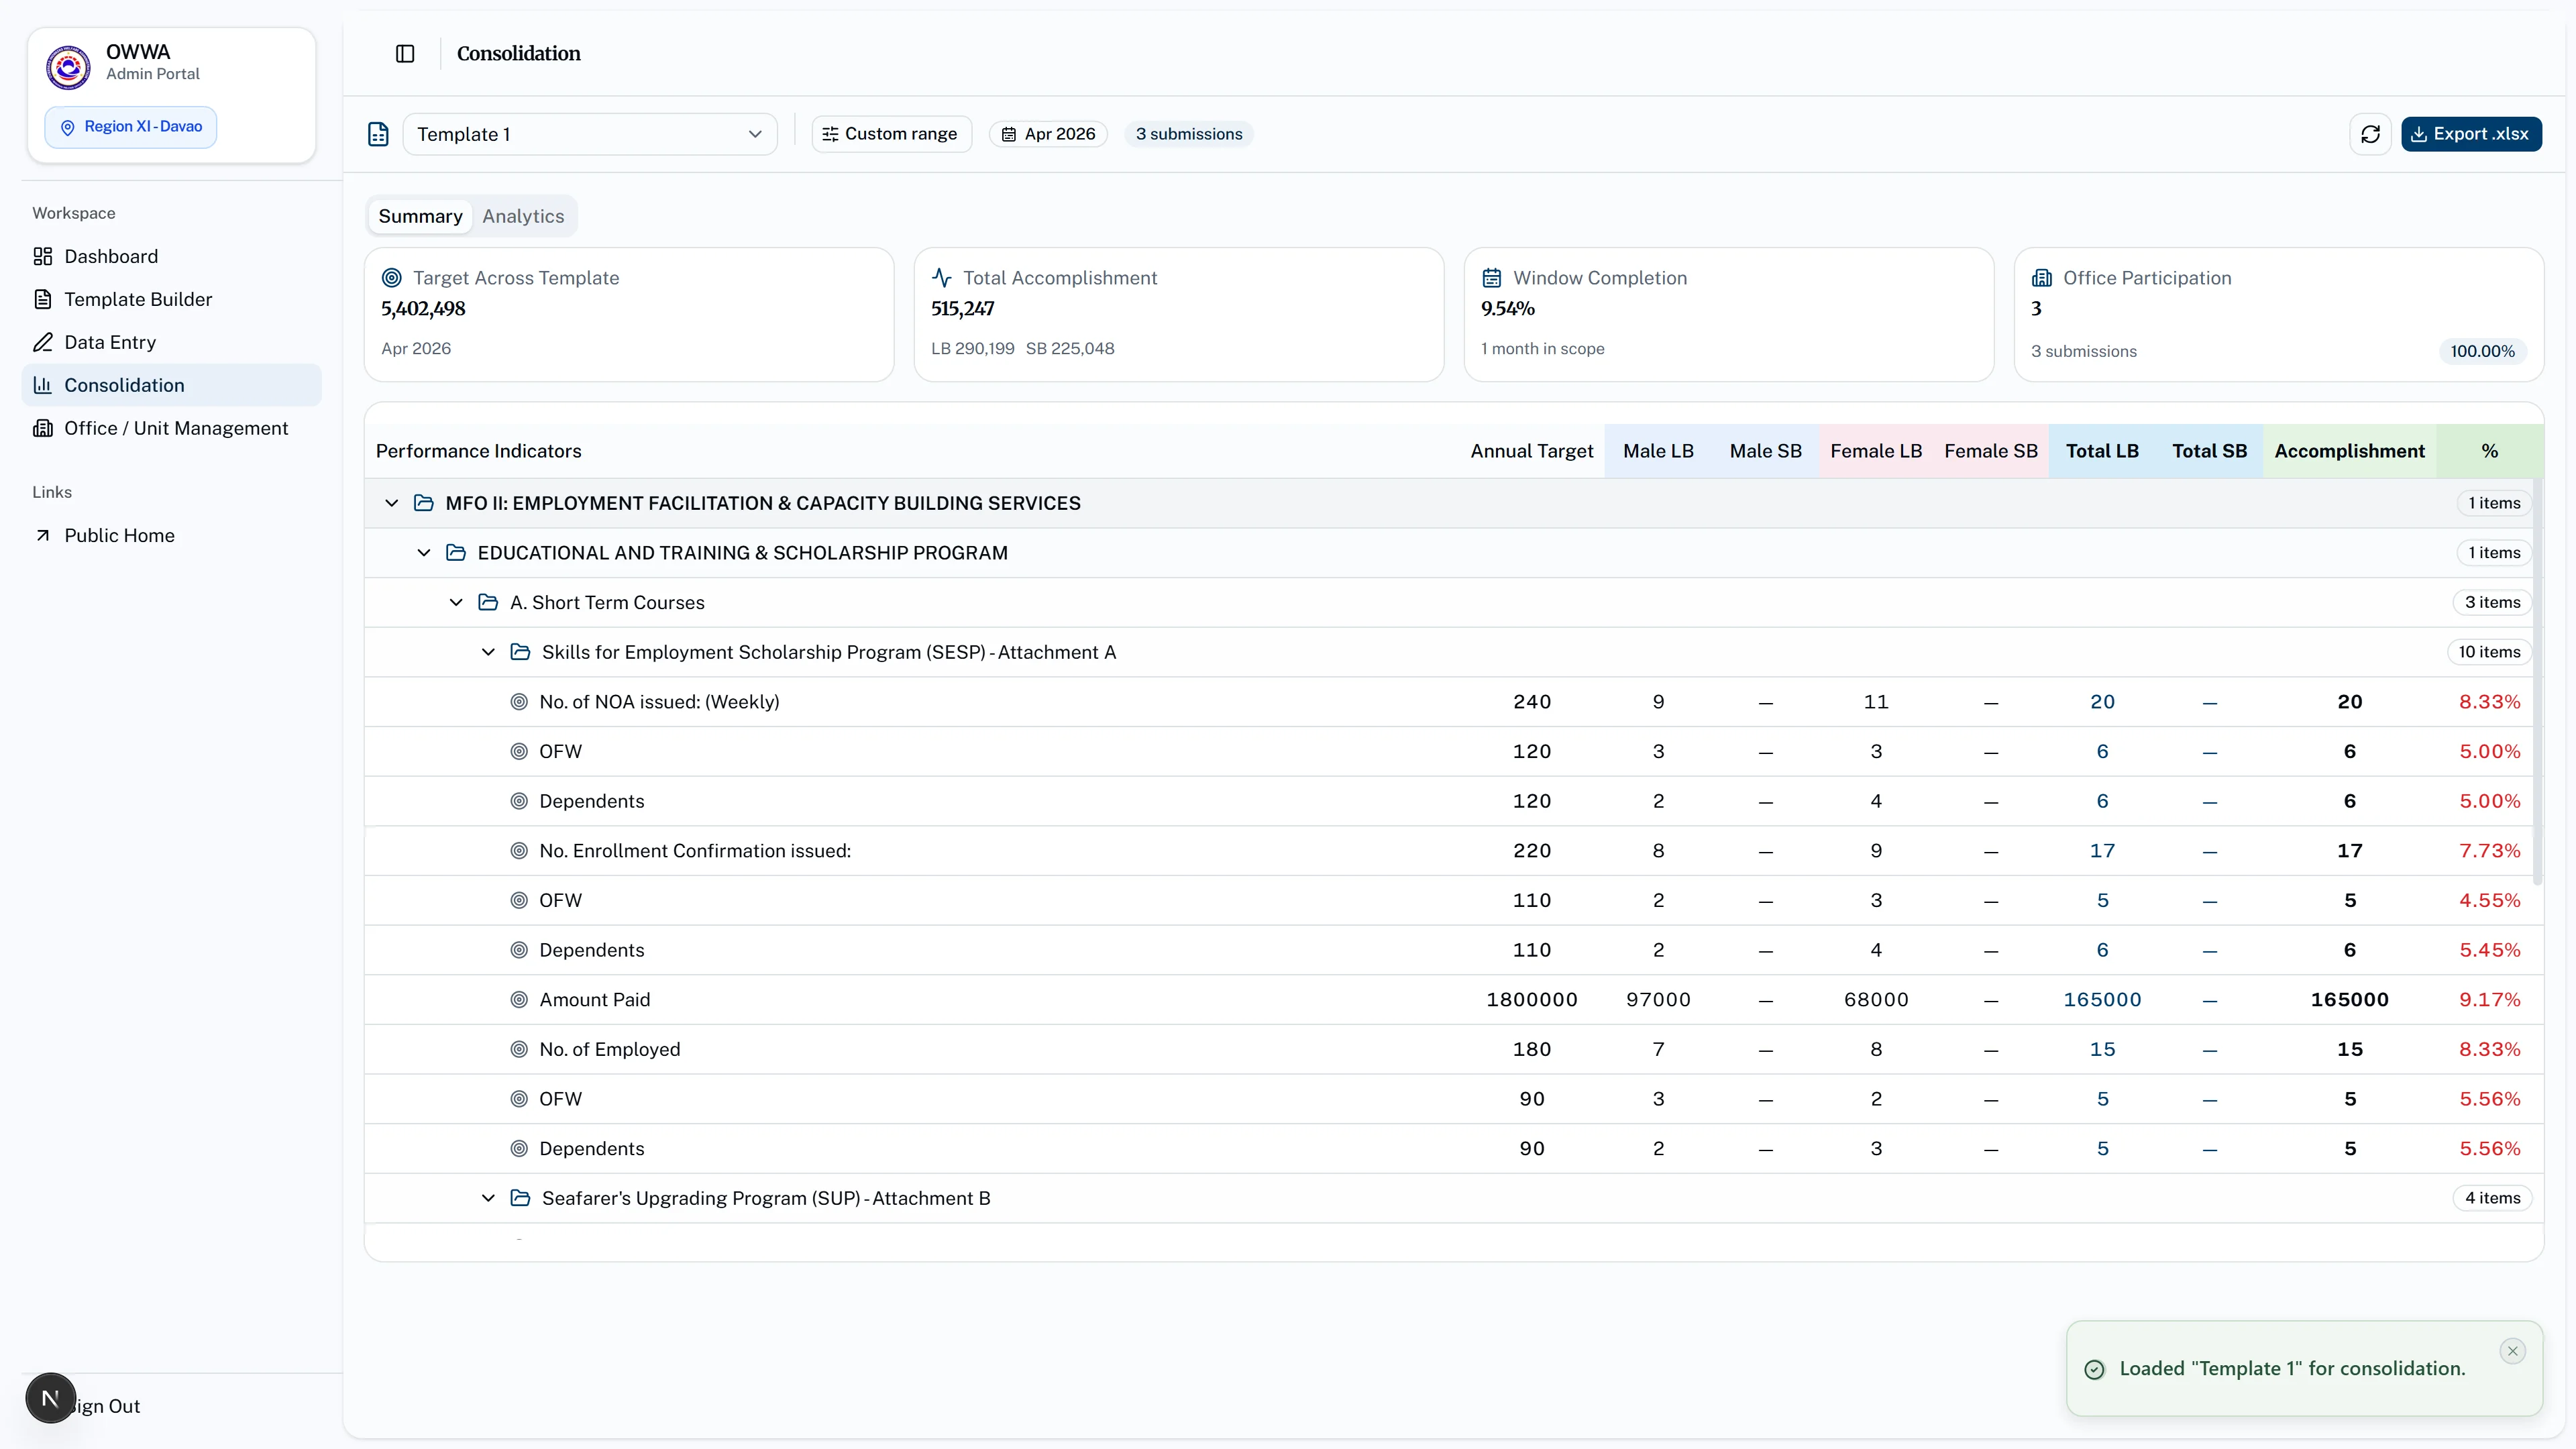Screen dimensions: 2576x1449
Task: Click the 3 items badge on Short Term Courses
Action: pos(2492,603)
